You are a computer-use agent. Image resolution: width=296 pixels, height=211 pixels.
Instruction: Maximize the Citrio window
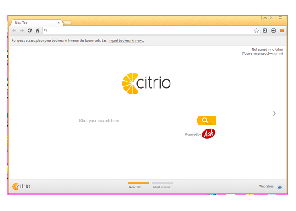[x=272, y=18]
